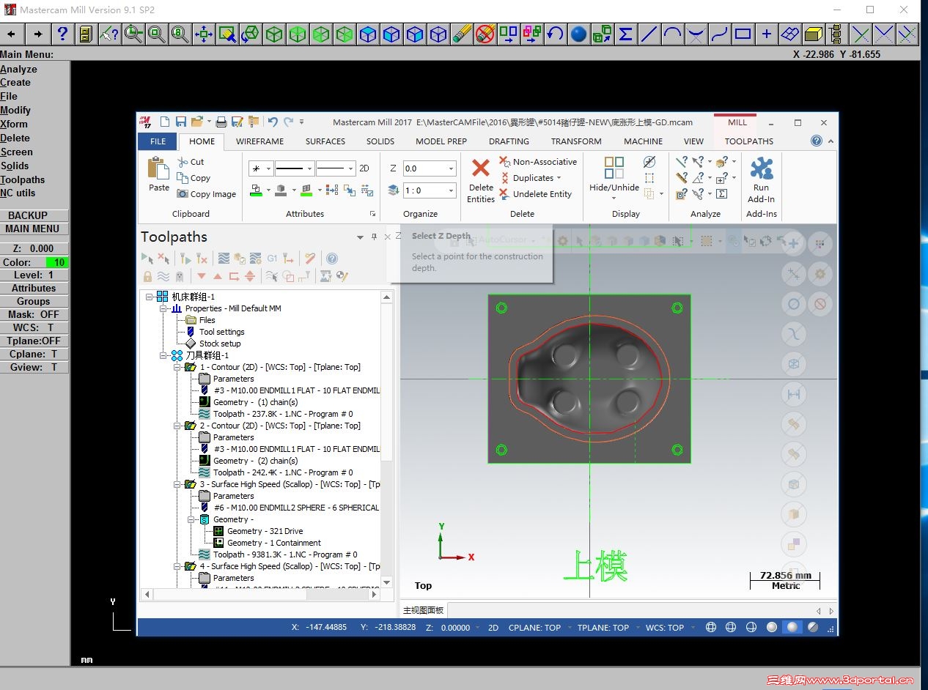Click the rectangle icon in Mastercam 9.1 toolbar
The height and width of the screenshot is (690, 928).
click(x=743, y=34)
